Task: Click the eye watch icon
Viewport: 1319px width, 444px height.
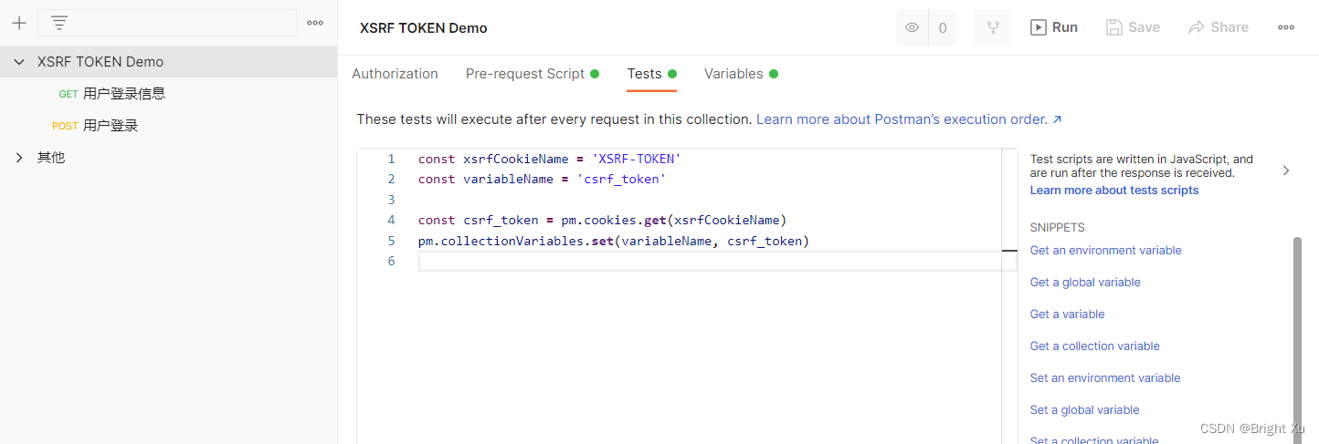Action: [x=912, y=27]
